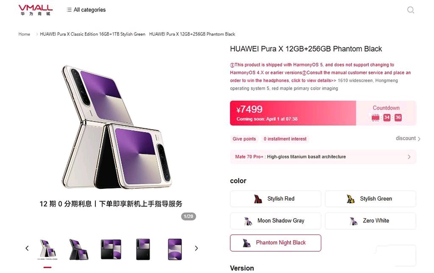
Task: Open the VMALL logo homepage
Action: 36,10
